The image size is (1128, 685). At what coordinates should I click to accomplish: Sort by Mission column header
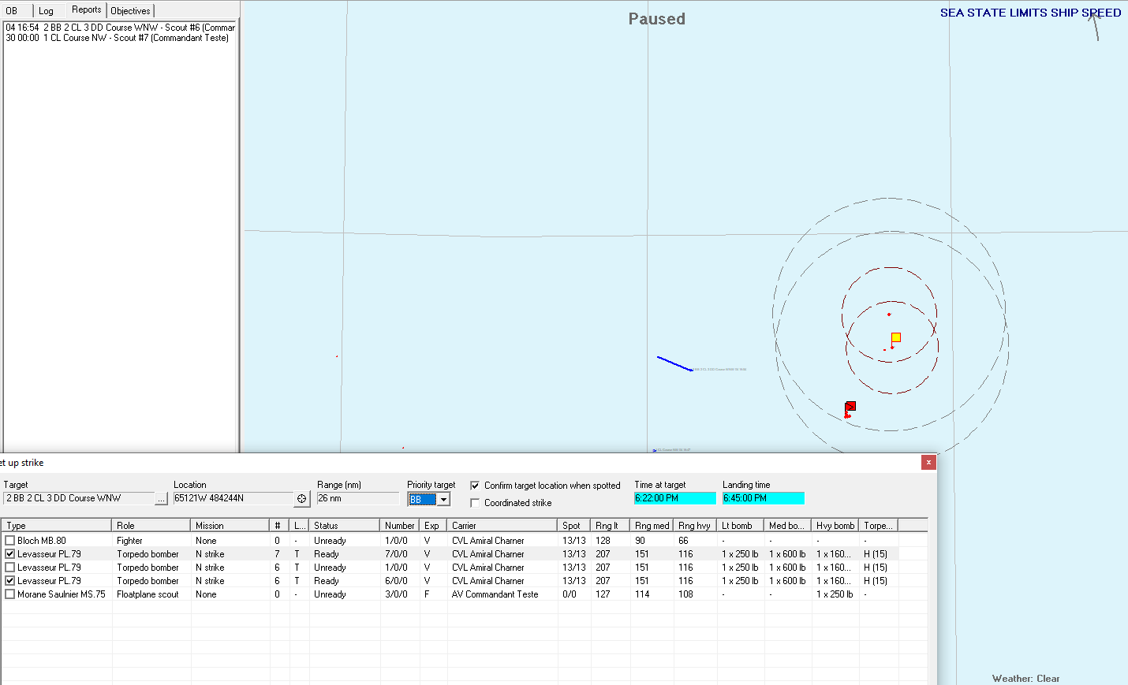point(230,526)
